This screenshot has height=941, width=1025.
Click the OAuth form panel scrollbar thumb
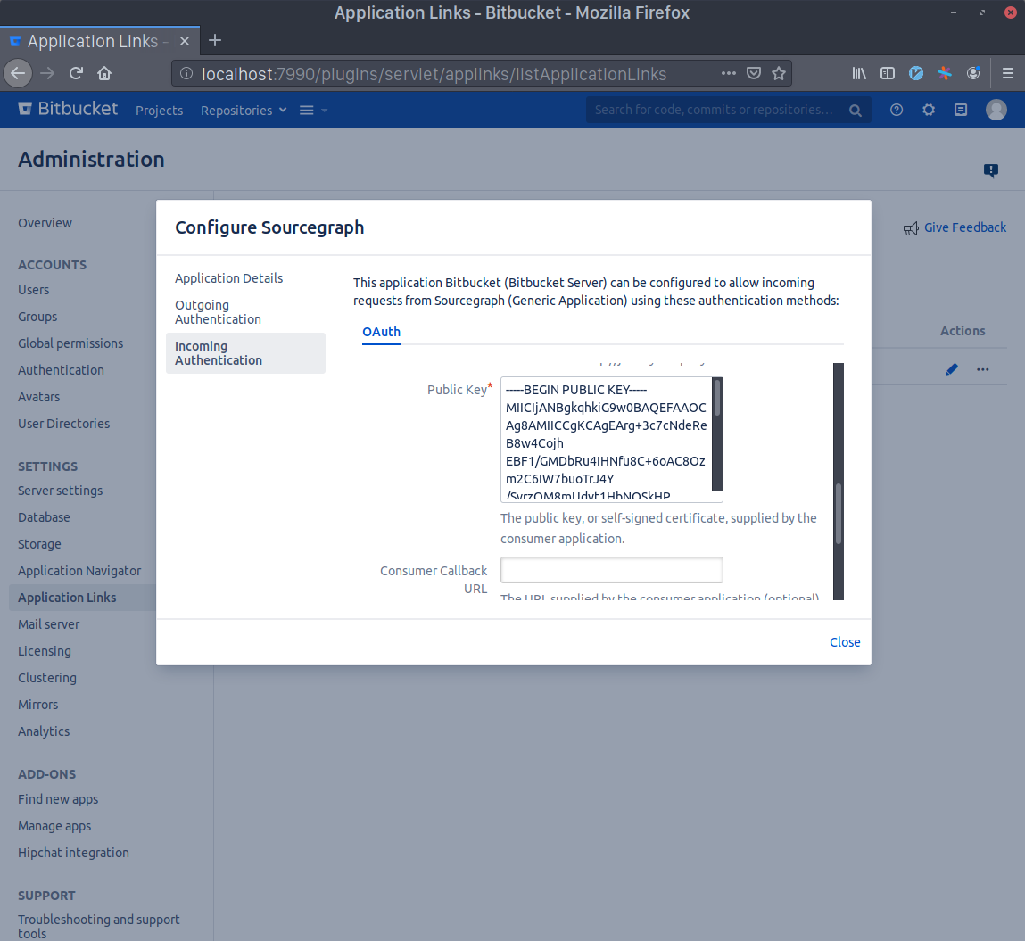[838, 513]
